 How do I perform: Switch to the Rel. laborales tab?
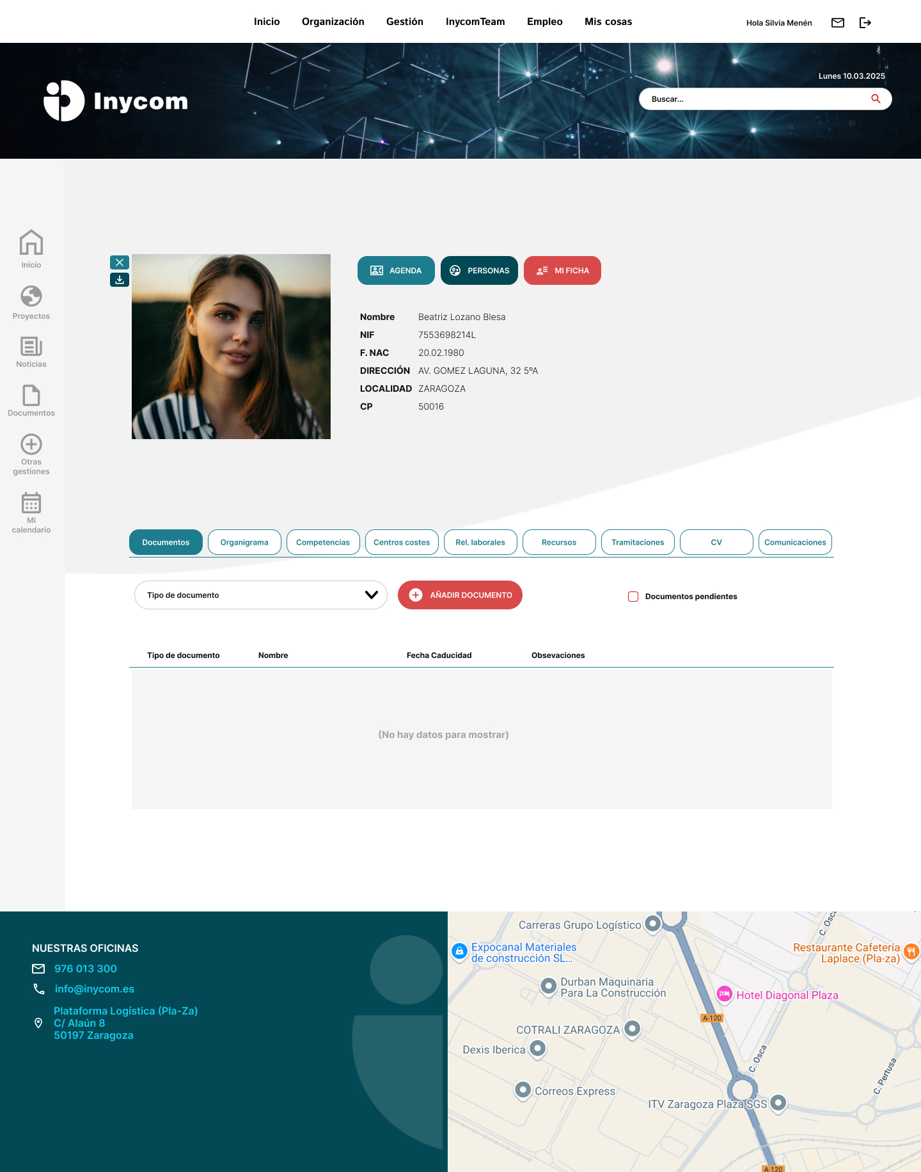tap(480, 542)
